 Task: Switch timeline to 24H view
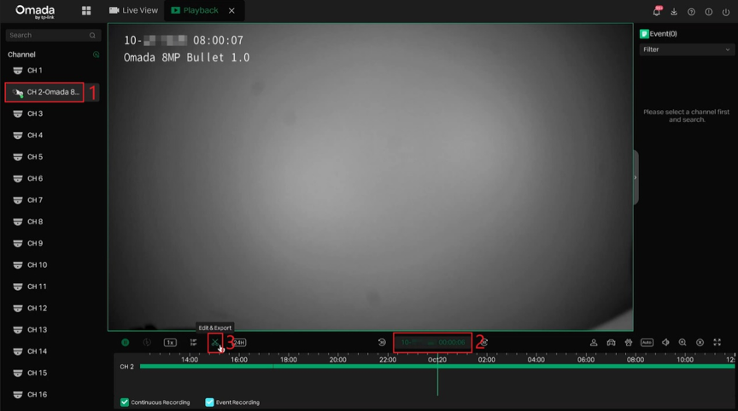coord(239,343)
